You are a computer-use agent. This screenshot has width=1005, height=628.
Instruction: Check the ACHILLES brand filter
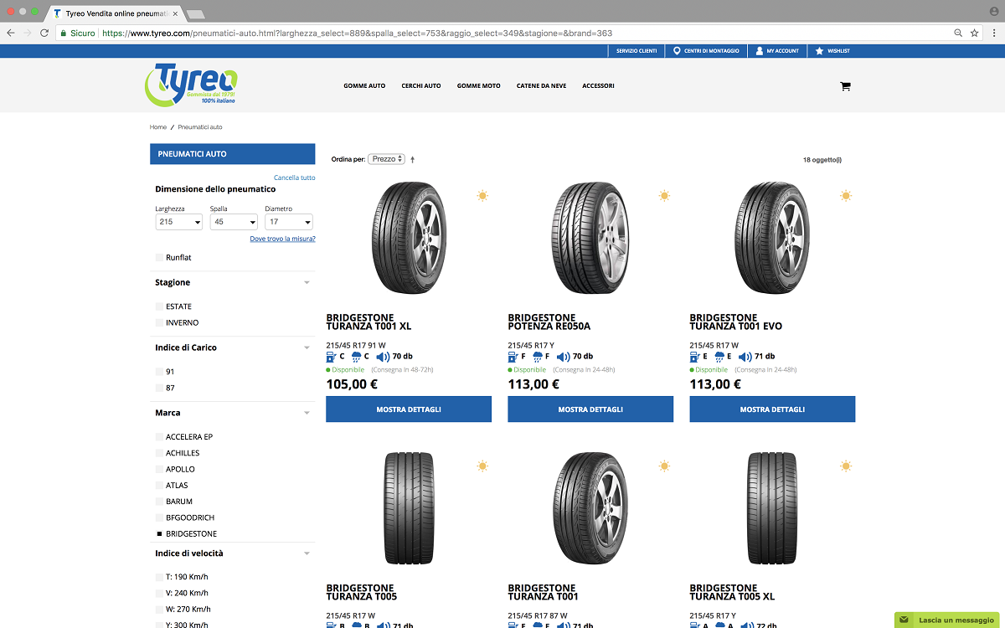tap(159, 453)
